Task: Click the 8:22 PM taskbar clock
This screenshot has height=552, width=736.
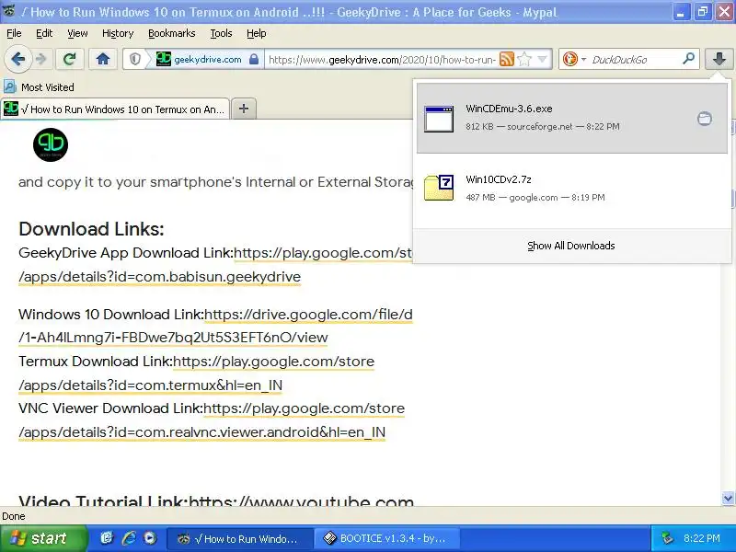Action: [x=702, y=538]
